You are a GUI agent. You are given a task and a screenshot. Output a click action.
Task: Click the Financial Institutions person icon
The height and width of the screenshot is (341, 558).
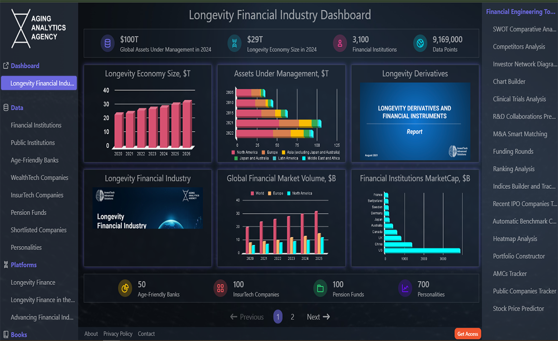coord(340,44)
